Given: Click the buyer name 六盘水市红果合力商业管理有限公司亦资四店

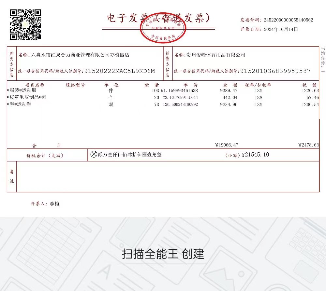Looking at the screenshot, I should coord(80,55).
